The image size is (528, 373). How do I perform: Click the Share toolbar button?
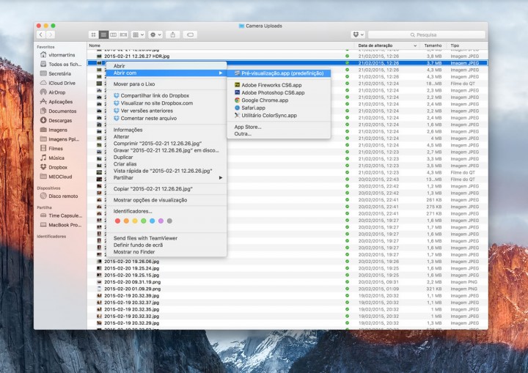point(173,34)
